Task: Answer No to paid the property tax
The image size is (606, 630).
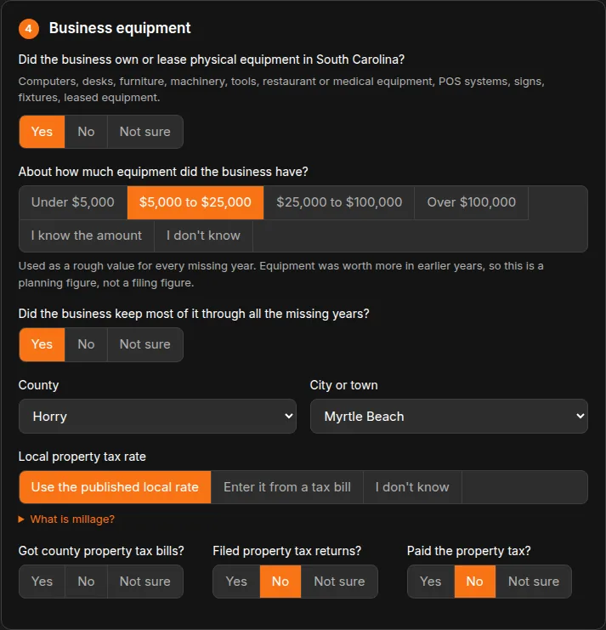Action: (x=474, y=582)
